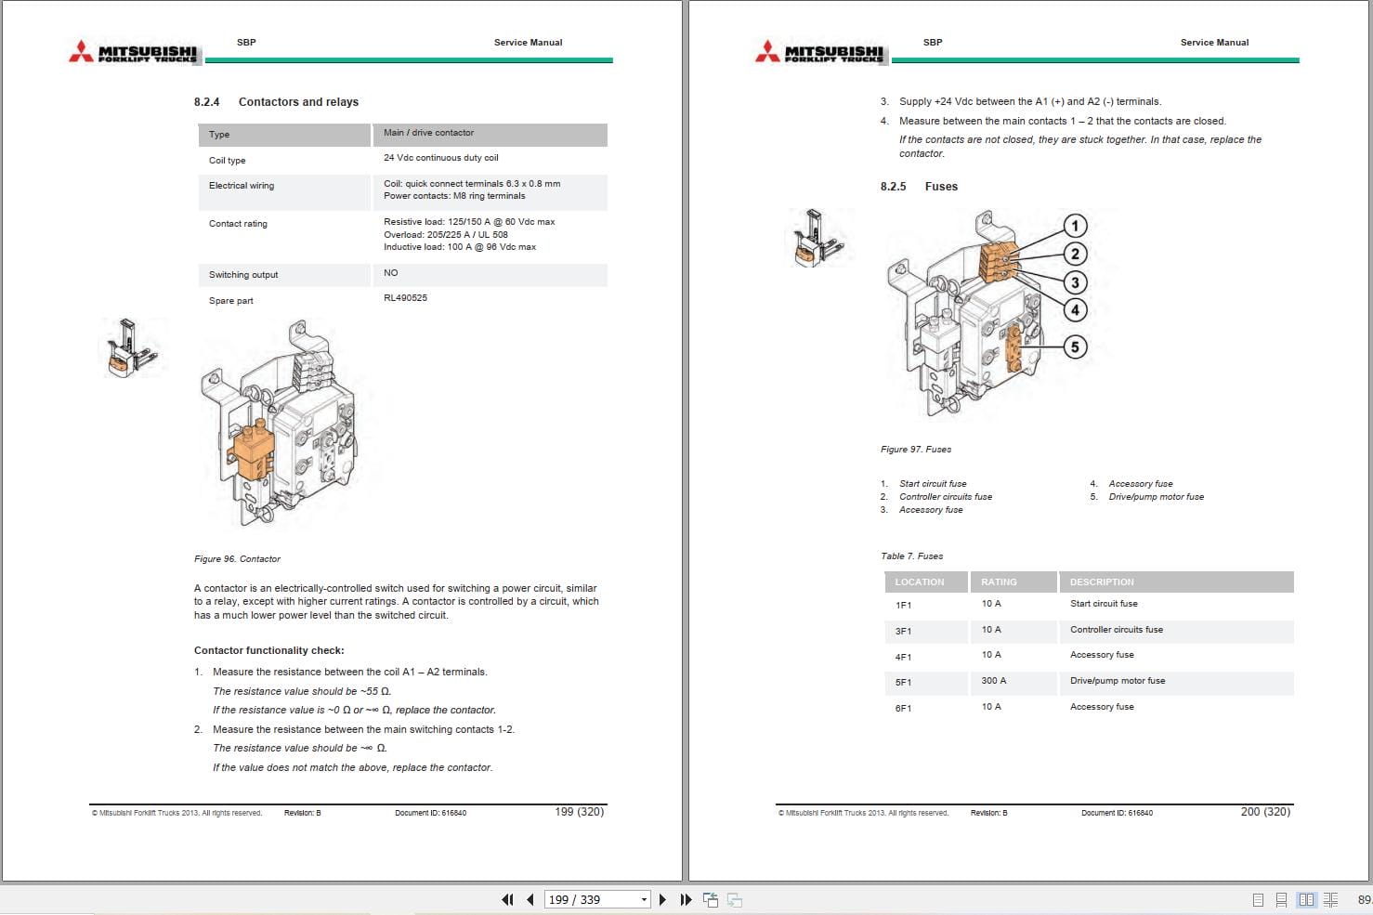Viewport: 1373px width, 915px height.
Task: Click the zoom percentage value
Action: [1365, 899]
